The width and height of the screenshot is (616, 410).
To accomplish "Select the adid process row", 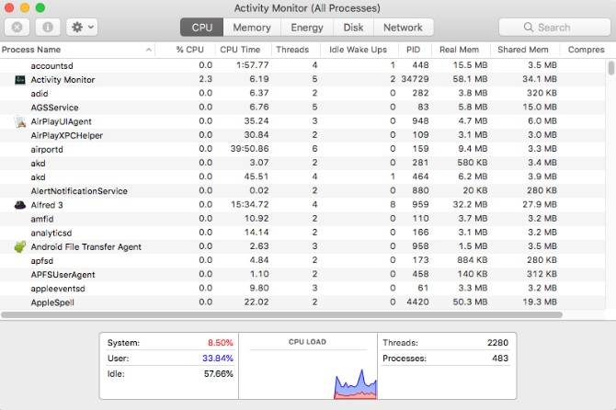I will 302,93.
